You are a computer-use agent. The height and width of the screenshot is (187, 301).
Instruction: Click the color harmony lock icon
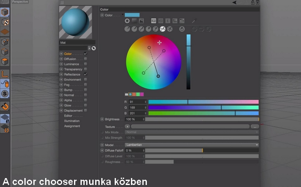(x=182, y=29)
